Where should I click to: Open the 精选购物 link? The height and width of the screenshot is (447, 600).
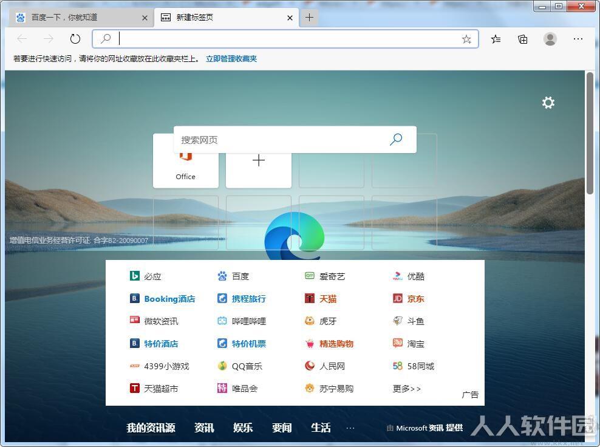click(336, 344)
